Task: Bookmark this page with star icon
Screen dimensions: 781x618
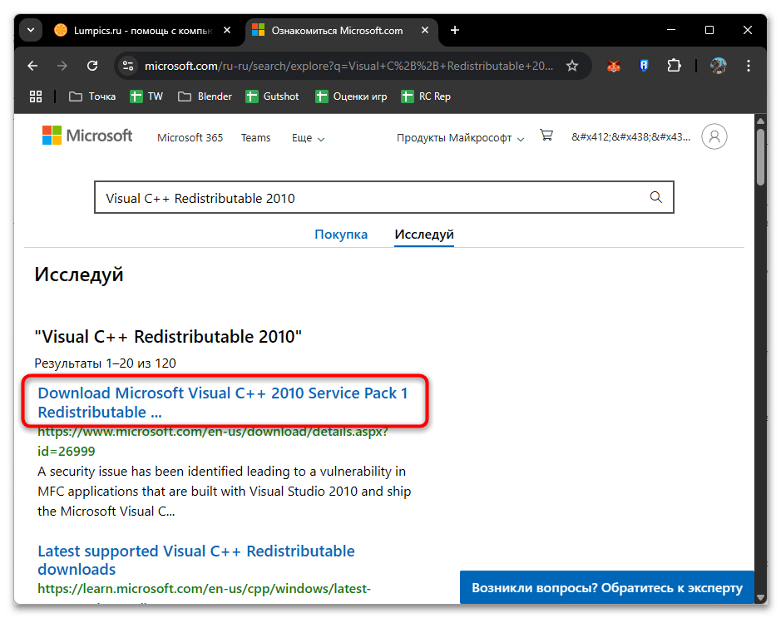Action: tap(572, 66)
